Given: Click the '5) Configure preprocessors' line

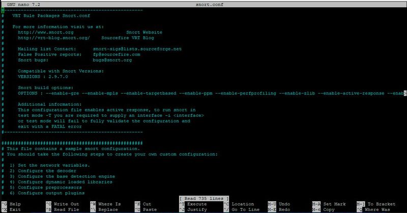Looking at the screenshot, I should click(x=46, y=188).
